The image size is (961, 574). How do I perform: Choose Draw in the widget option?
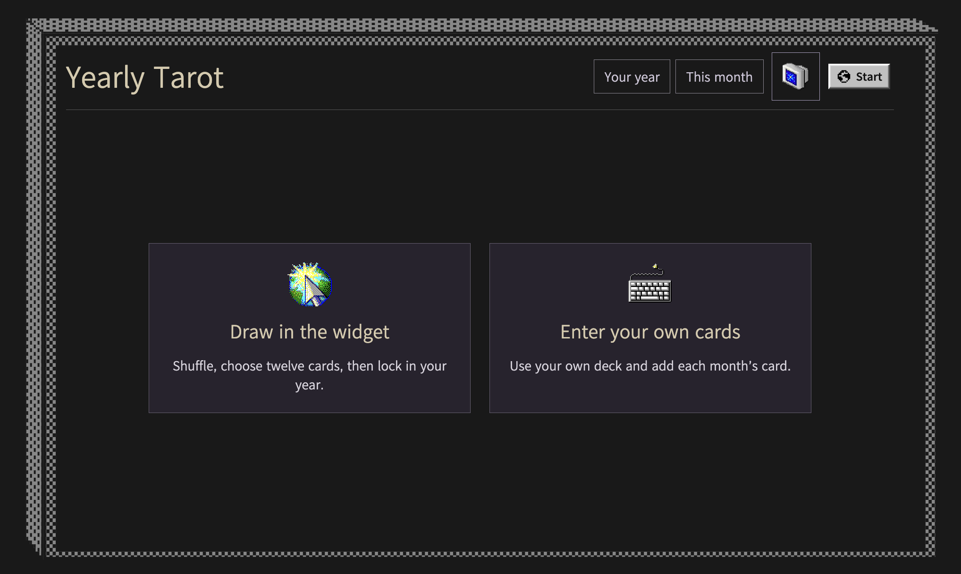pyautogui.click(x=310, y=328)
